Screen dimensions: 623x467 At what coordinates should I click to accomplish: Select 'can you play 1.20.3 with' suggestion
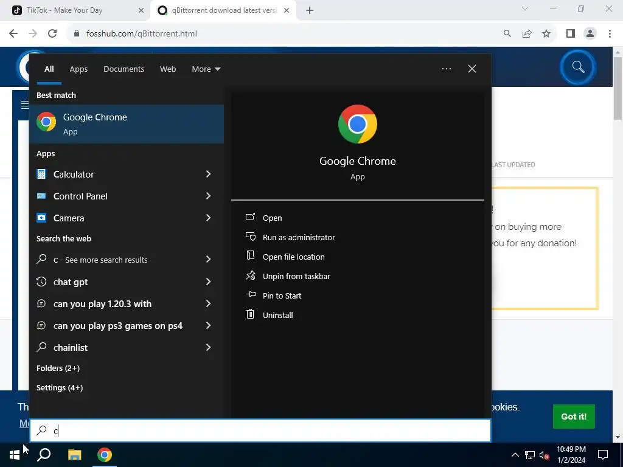[102, 304]
